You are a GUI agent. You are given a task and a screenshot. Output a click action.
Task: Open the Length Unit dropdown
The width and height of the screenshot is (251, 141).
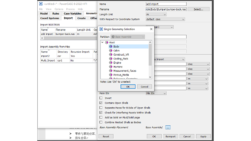pyautogui.click(x=156, y=14)
